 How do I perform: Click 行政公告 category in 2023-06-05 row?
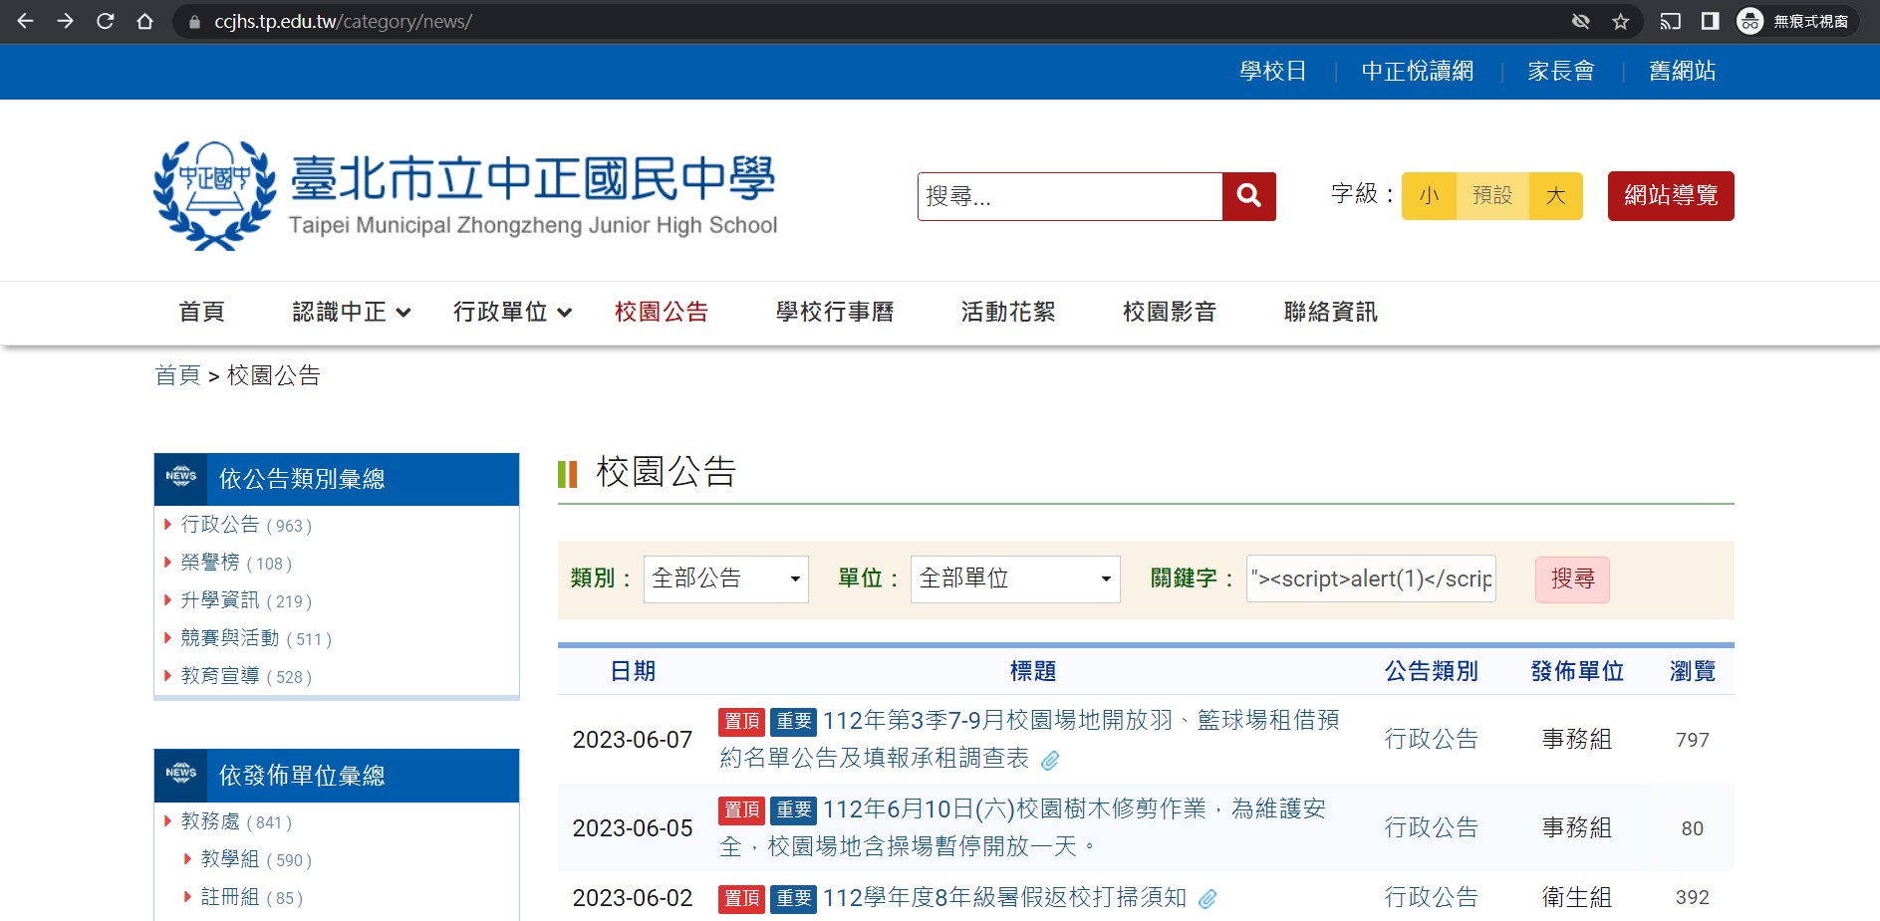[x=1431, y=827]
